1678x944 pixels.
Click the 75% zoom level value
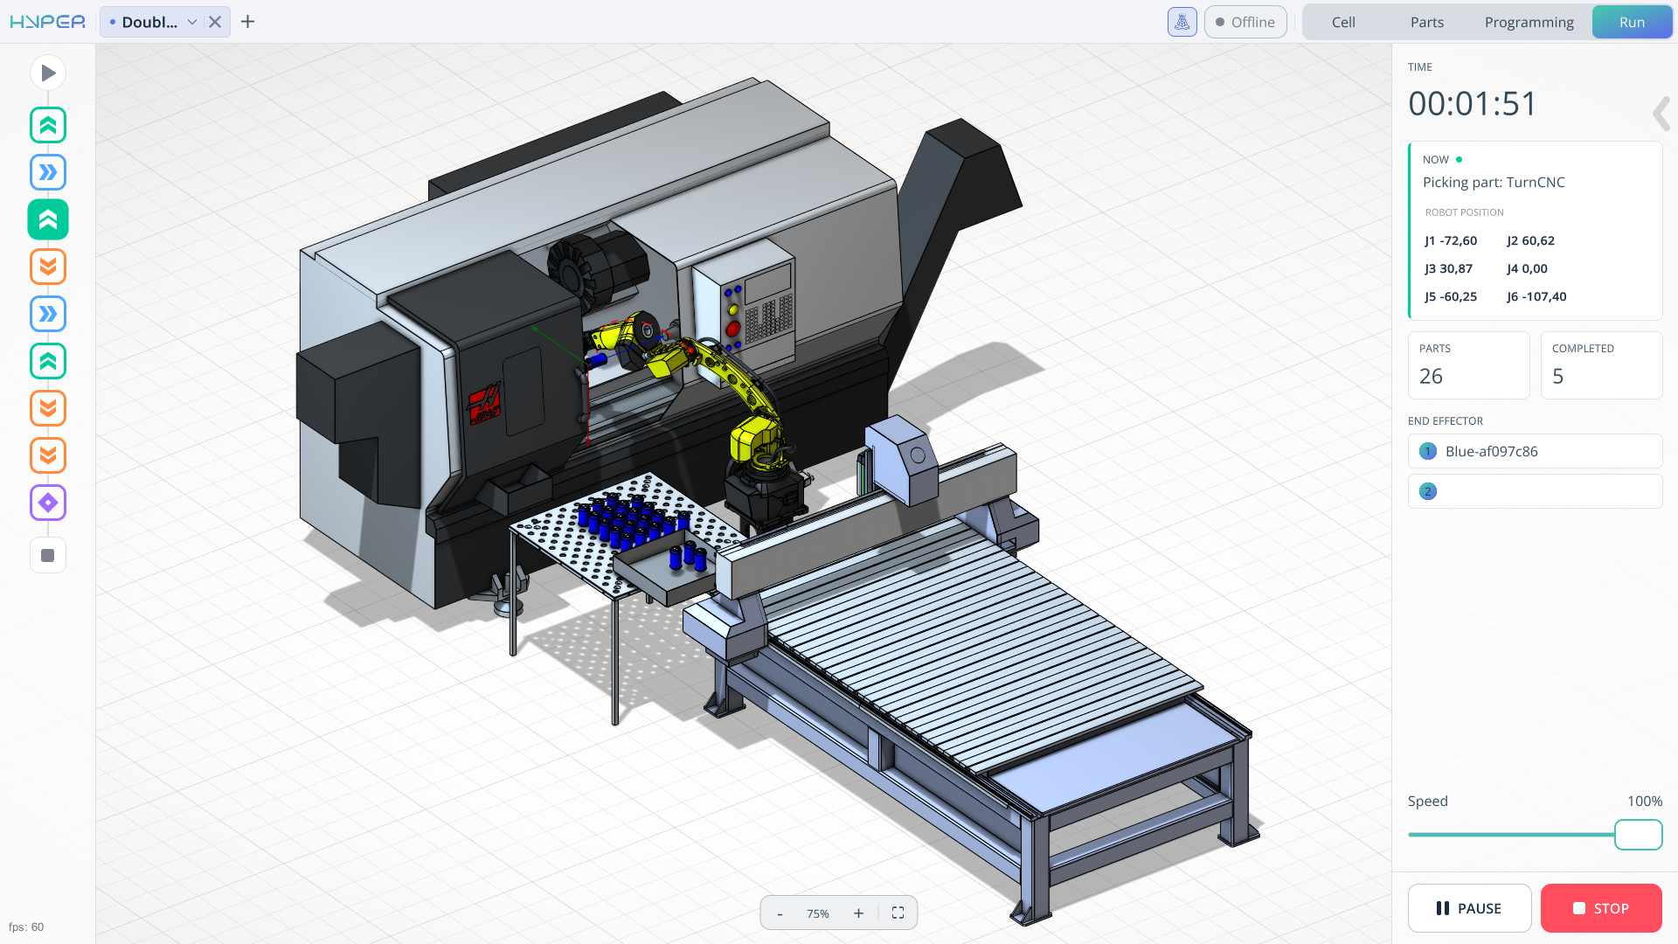coord(818,913)
